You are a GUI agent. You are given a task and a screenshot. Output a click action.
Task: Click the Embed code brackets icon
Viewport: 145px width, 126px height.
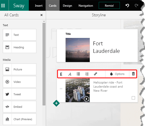click(x=7, y=107)
